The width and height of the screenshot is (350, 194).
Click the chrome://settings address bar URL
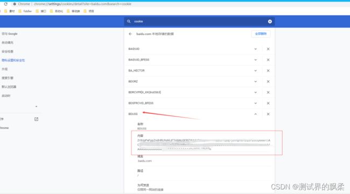82,4
